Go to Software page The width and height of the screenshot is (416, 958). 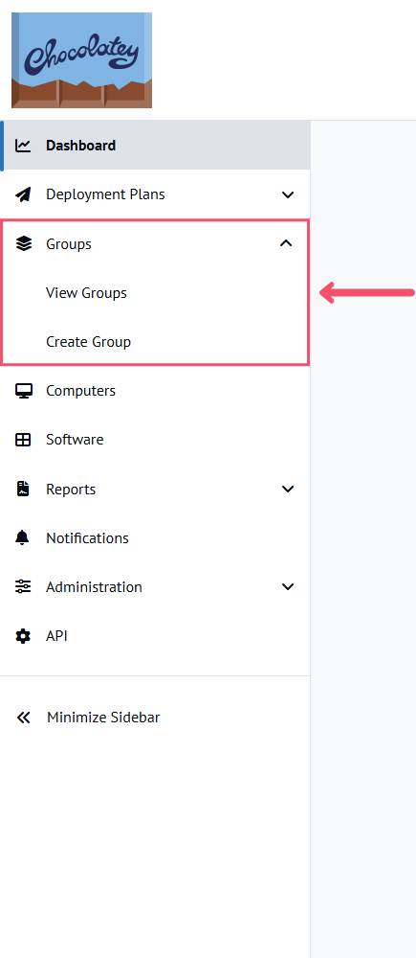[x=75, y=440]
